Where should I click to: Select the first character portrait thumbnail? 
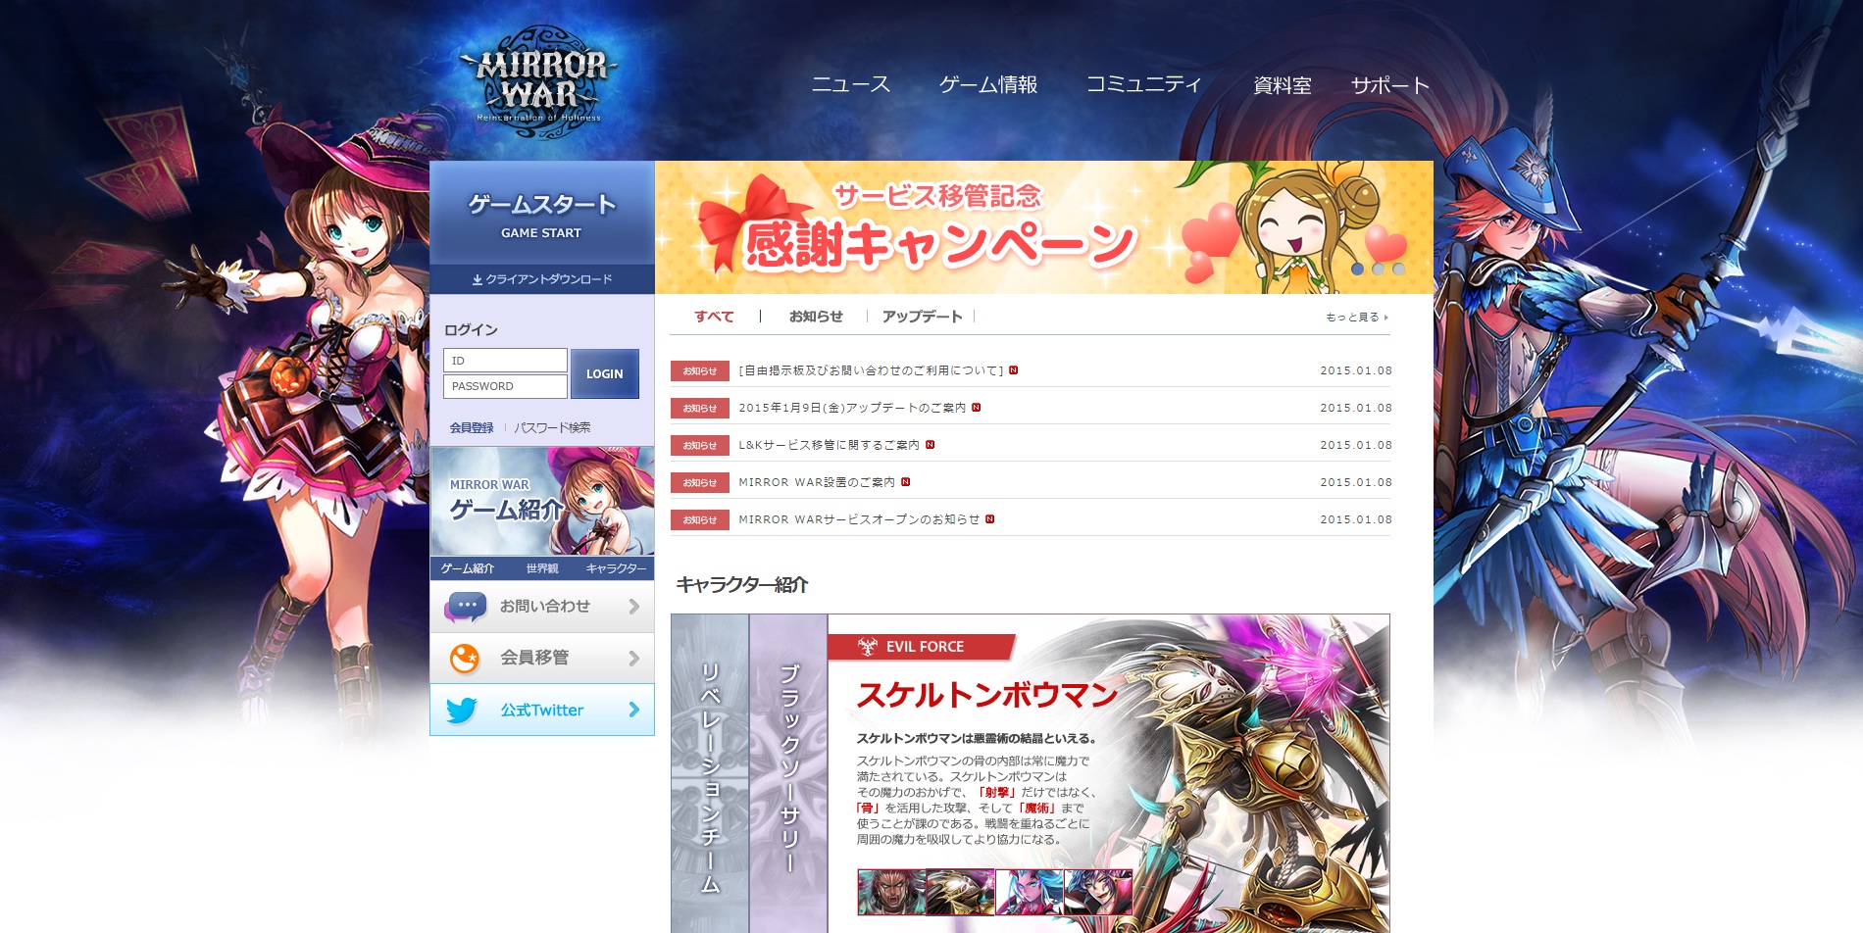pyautogui.click(x=891, y=892)
